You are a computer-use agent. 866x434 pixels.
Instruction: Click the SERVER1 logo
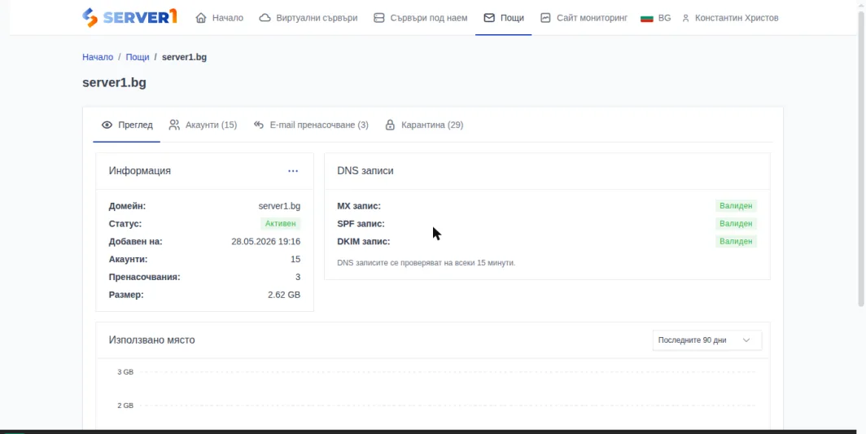[x=129, y=17]
